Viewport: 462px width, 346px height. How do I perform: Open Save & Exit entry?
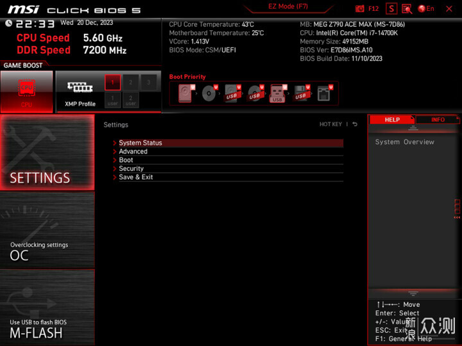[x=231, y=177]
